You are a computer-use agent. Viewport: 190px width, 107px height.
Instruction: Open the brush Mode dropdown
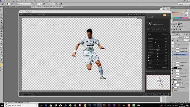click(x=25, y=4)
